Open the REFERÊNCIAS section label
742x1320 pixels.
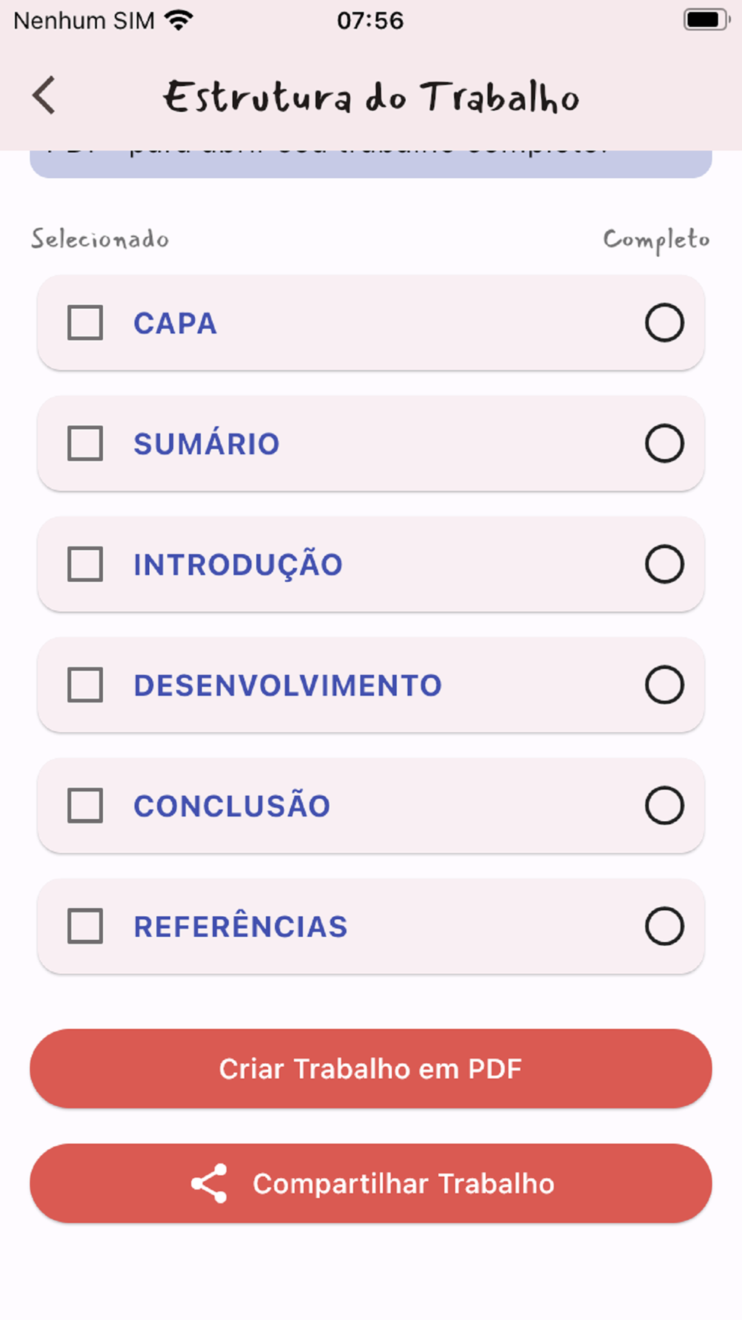pos(240,927)
